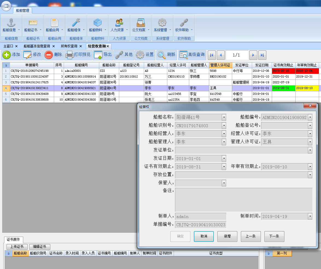Open the 船舶维保 wrench icon
The image size is (321, 269).
pos(76,22)
